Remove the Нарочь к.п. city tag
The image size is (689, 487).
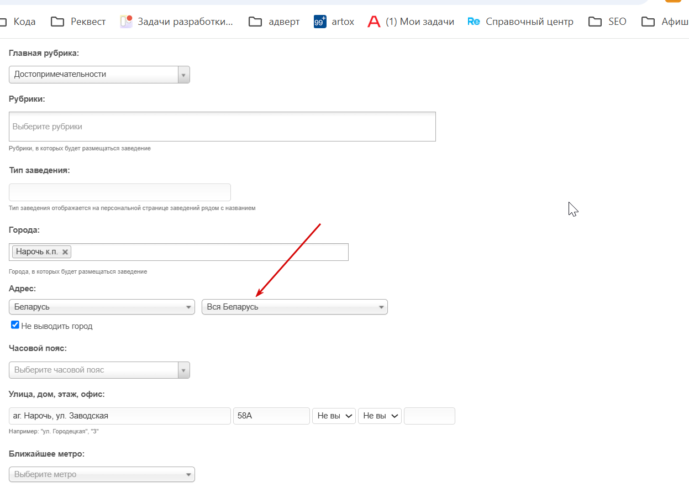tap(65, 252)
